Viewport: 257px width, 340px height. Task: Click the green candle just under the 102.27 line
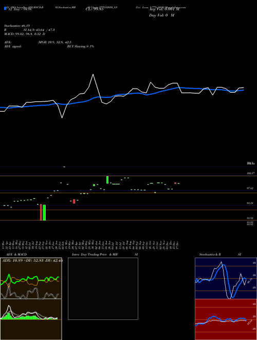pos(107,180)
